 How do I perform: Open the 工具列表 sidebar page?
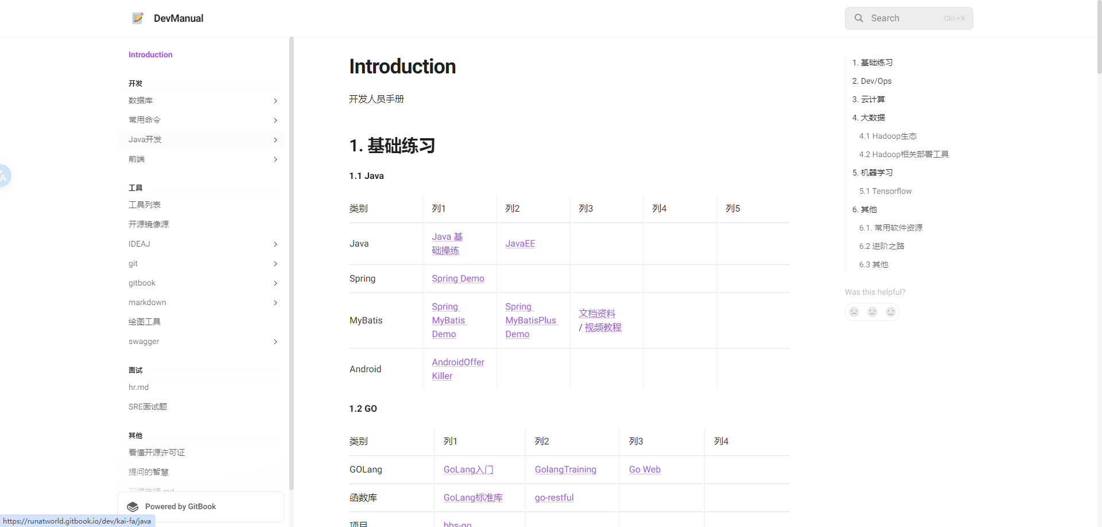tap(145, 205)
